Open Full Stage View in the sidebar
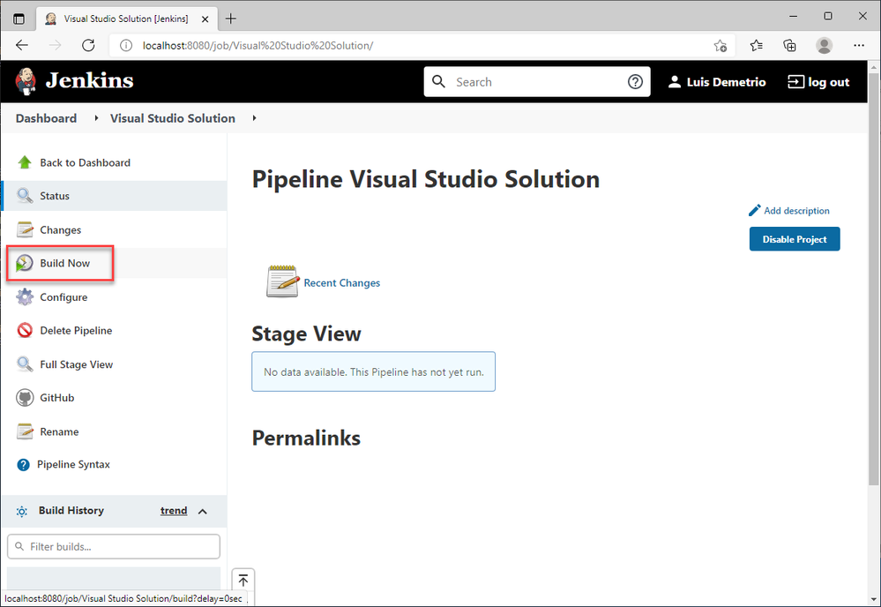Image resolution: width=881 pixels, height=607 pixels. [114, 364]
